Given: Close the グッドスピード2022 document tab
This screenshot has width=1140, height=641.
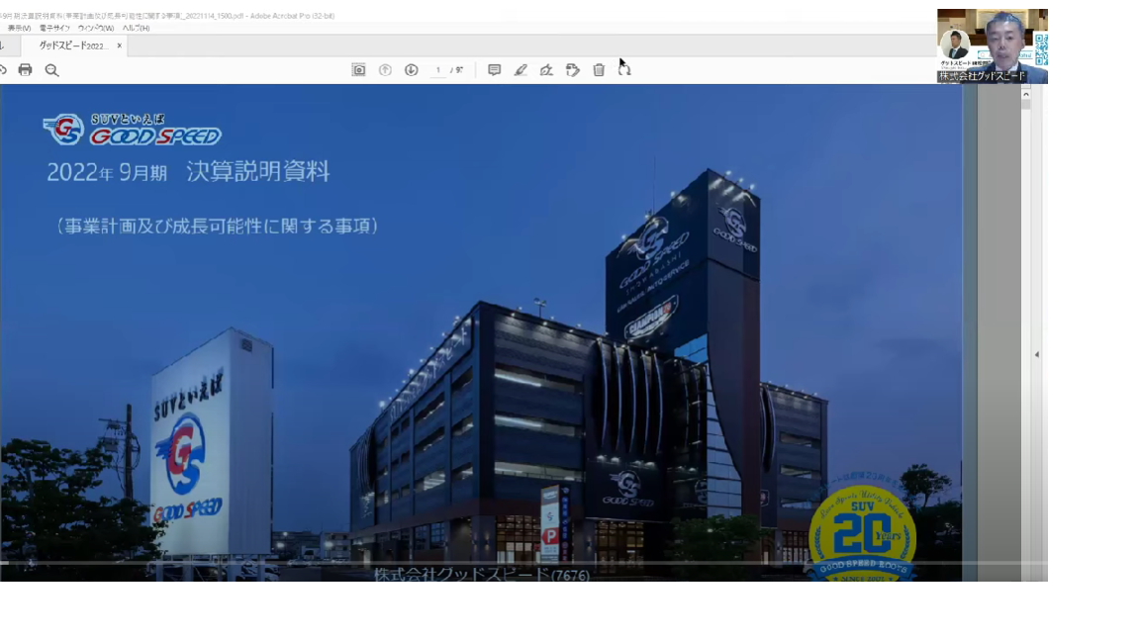Looking at the screenshot, I should (119, 46).
